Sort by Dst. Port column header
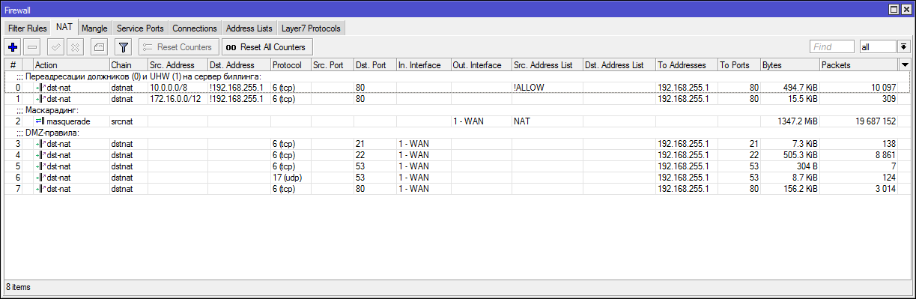916x299 pixels. coord(374,65)
